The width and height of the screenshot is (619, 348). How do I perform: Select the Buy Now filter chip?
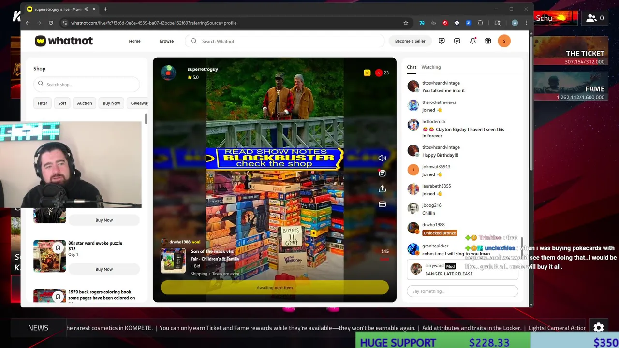111,103
